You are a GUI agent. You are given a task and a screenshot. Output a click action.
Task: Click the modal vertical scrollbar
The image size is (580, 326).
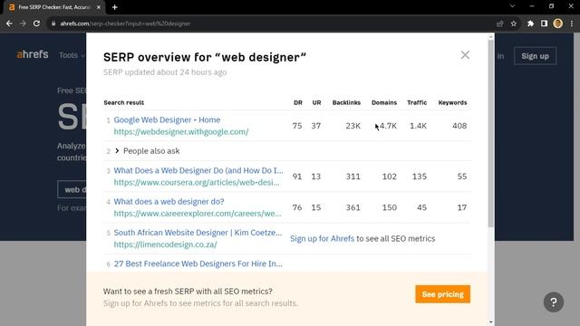point(491,133)
